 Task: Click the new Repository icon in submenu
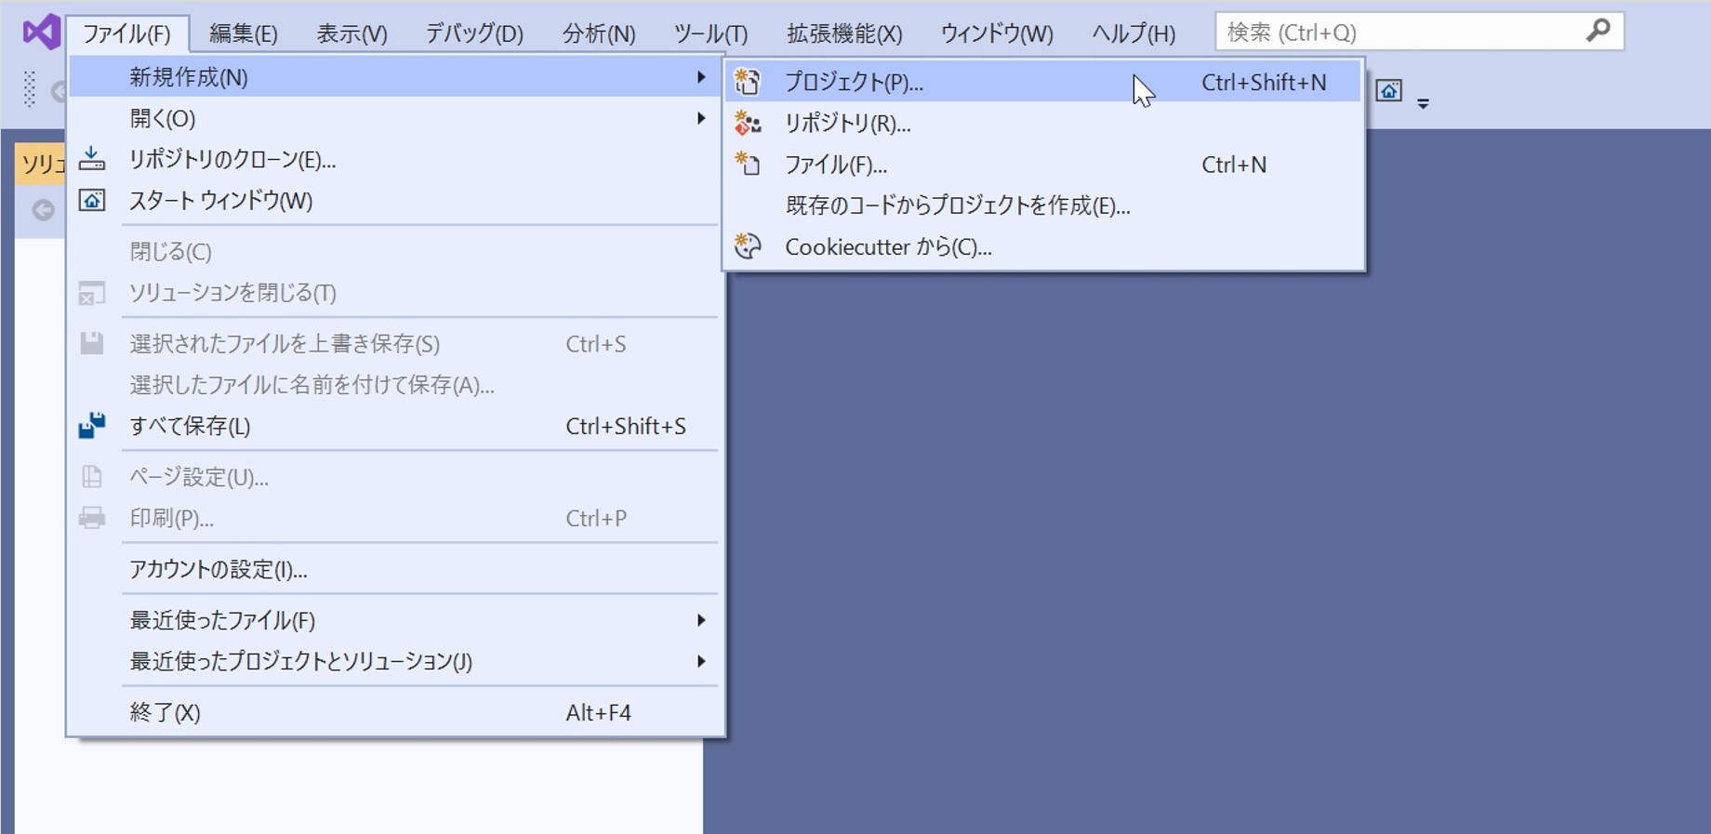coord(748,124)
